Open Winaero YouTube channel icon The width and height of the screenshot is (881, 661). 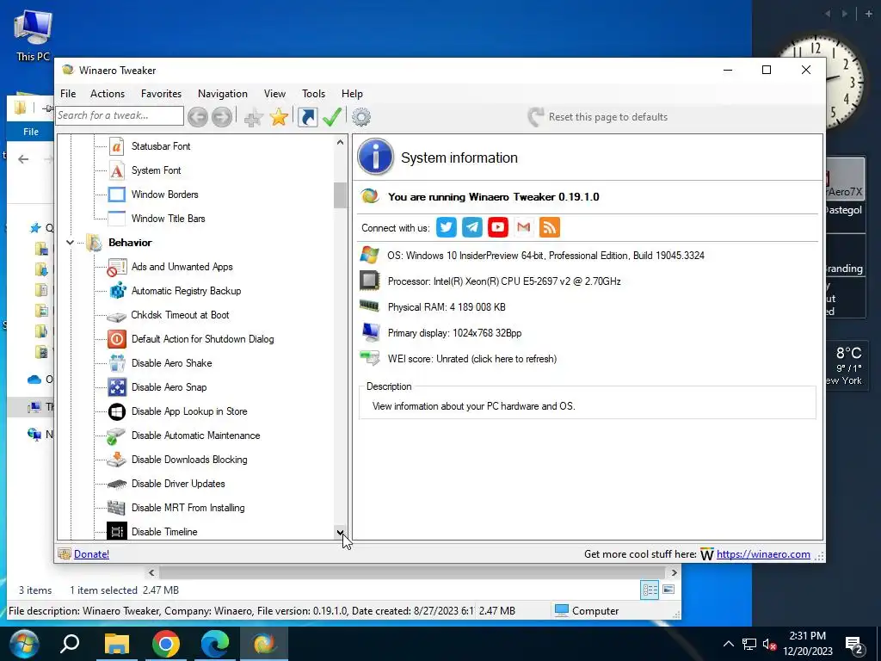498,227
